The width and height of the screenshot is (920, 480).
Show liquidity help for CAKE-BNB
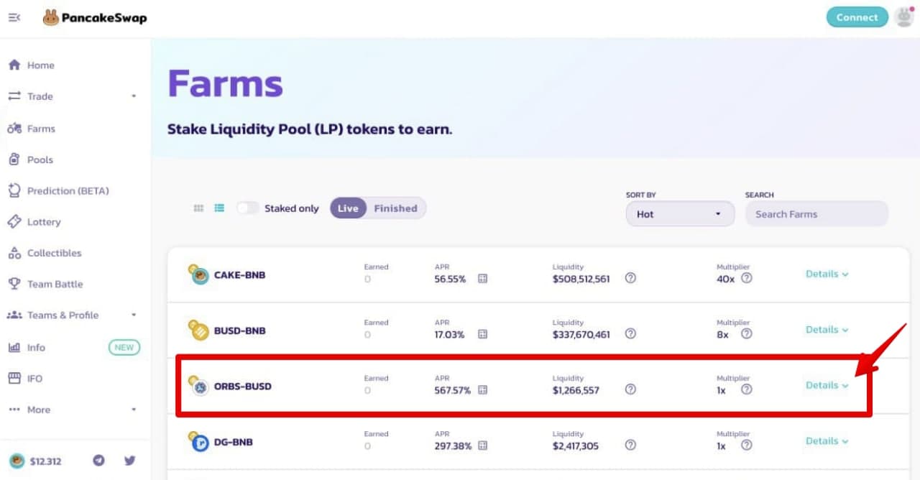(630, 278)
